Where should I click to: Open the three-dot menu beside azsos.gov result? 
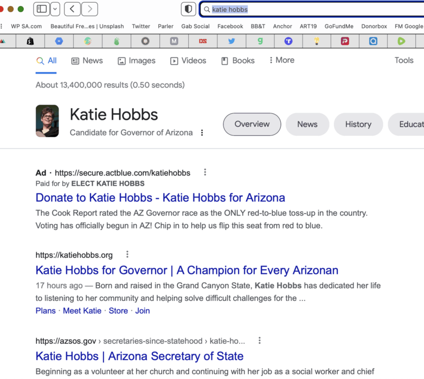click(x=259, y=341)
